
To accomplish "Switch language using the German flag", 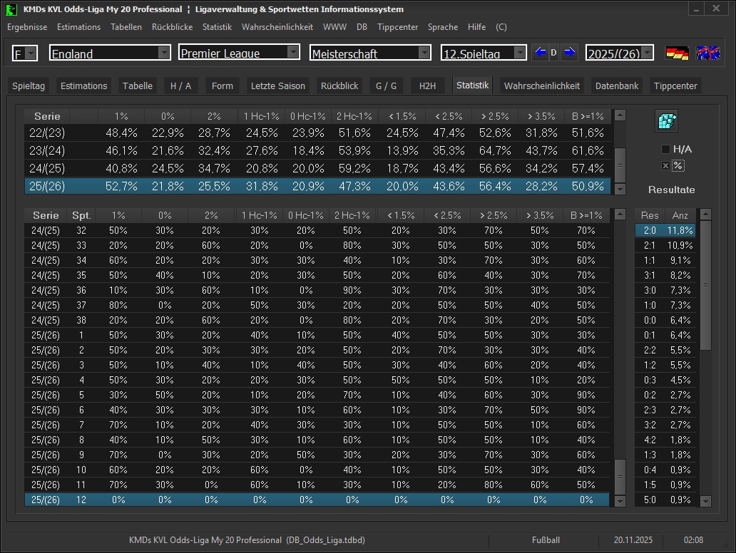I will [x=677, y=53].
